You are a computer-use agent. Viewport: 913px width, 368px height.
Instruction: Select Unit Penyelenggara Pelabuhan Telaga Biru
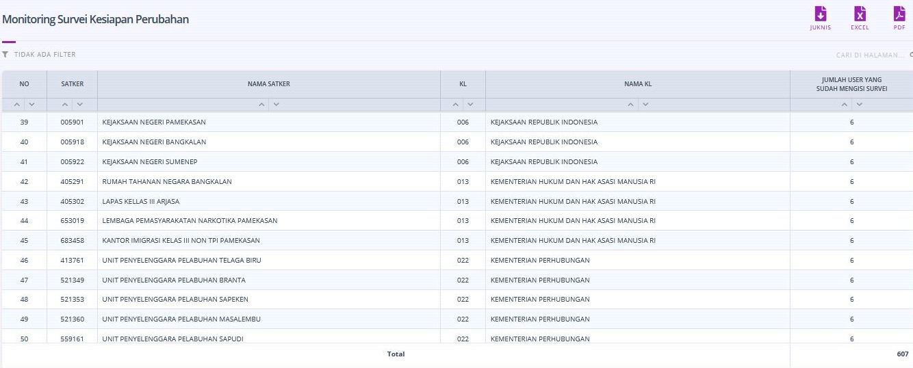457,260
